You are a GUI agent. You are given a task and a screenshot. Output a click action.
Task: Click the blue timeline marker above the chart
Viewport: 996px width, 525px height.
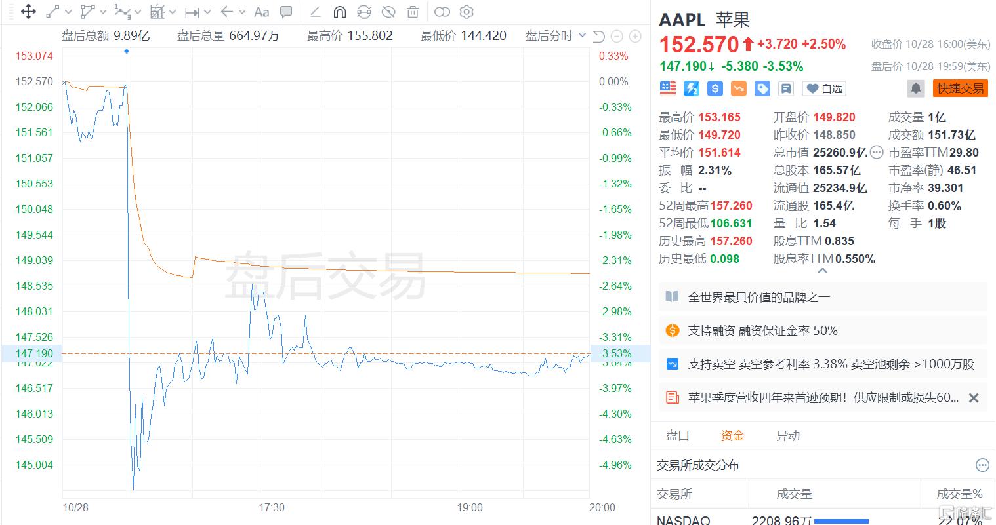126,50
